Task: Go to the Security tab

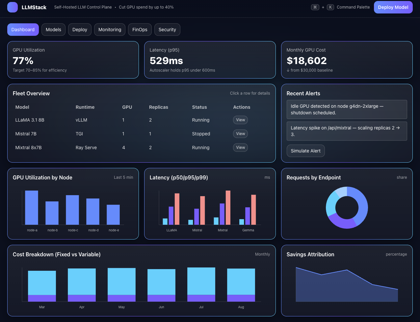Action: point(167,30)
